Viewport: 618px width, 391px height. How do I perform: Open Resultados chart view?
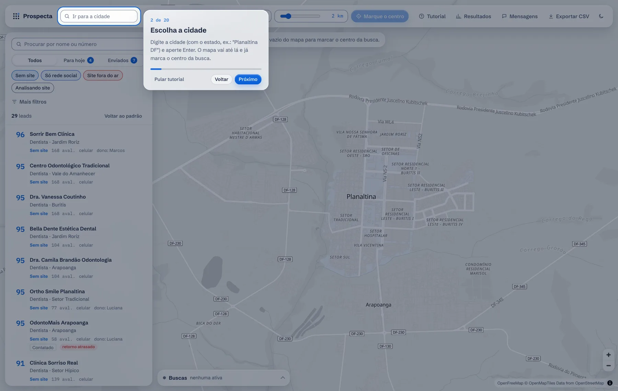(473, 16)
